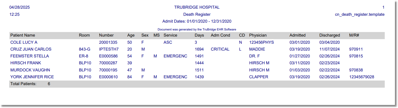Select YORK JENNIFER RICE entry
The height and width of the screenshot is (108, 398).
[32, 77]
